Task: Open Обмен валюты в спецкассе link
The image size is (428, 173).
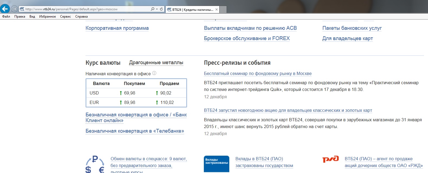Action: point(149,165)
